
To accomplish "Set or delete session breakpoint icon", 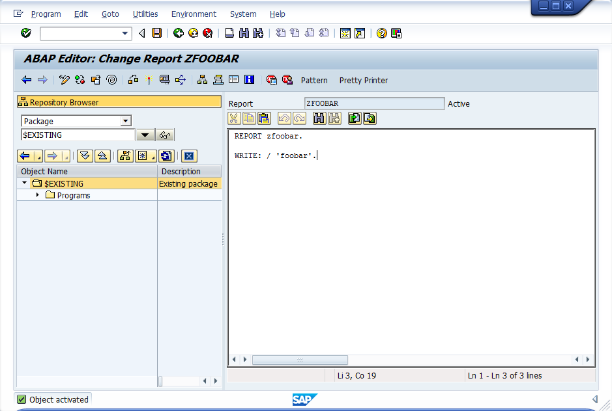I will pos(271,80).
